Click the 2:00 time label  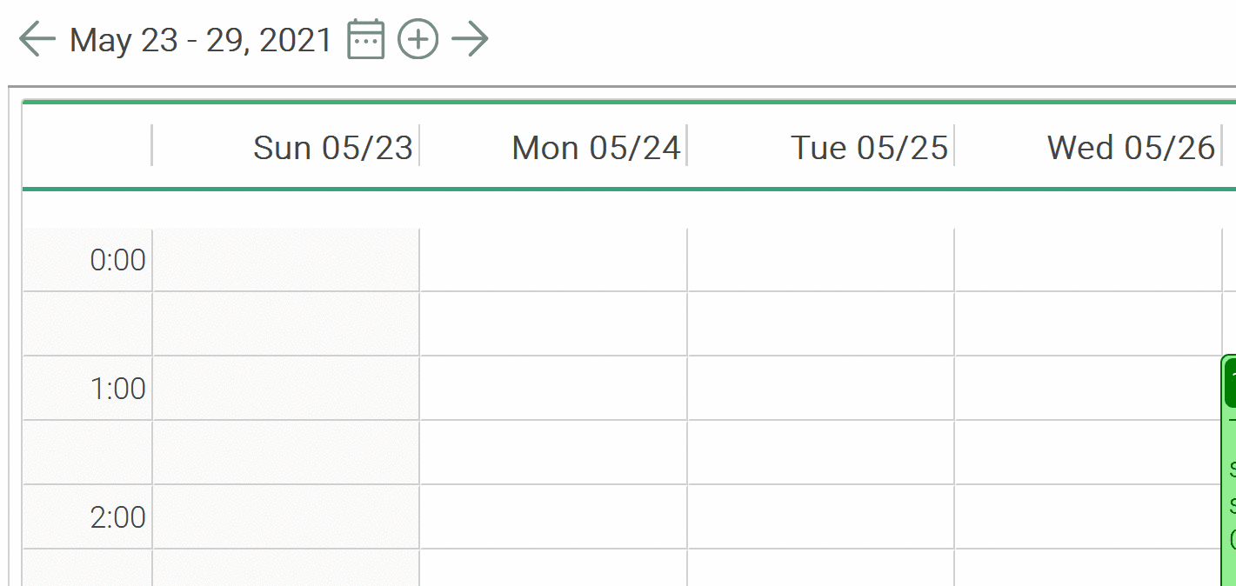click(117, 517)
